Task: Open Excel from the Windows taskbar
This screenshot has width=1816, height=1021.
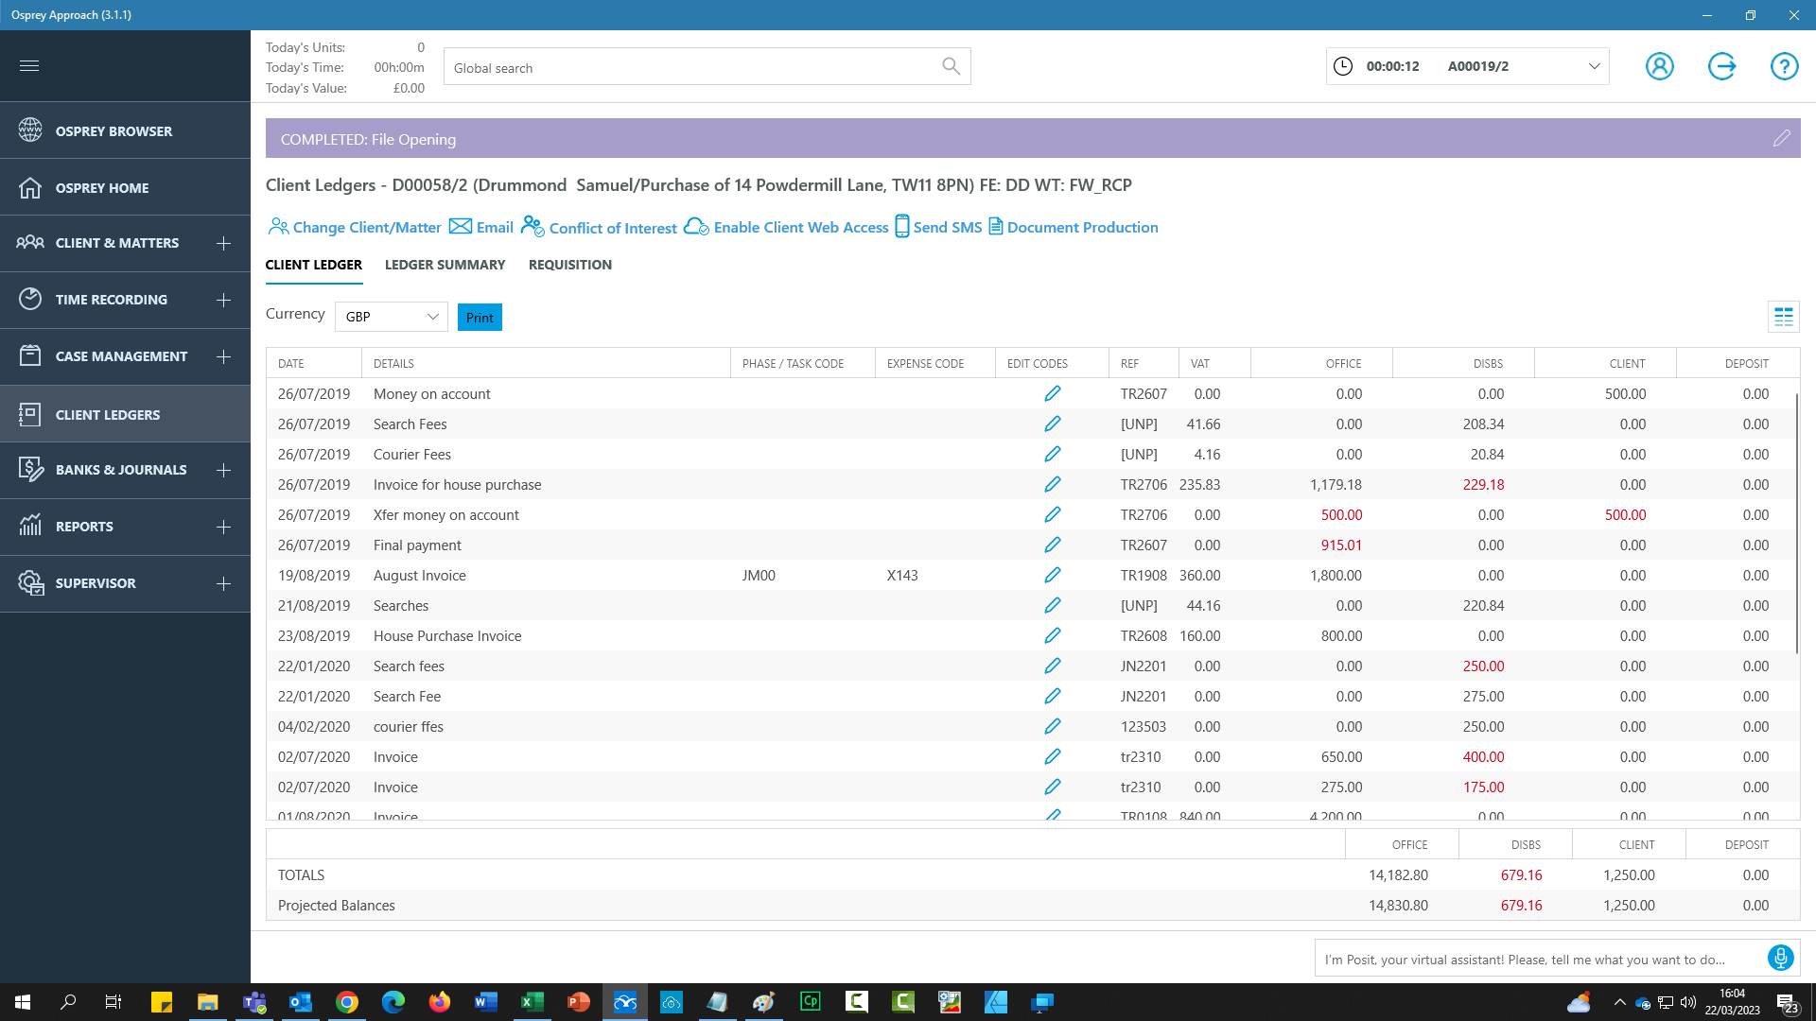Action: click(x=533, y=1001)
